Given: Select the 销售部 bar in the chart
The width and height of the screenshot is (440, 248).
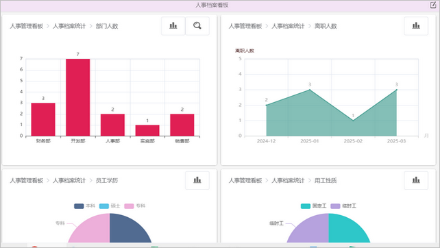Looking at the screenshot, I should (x=182, y=125).
